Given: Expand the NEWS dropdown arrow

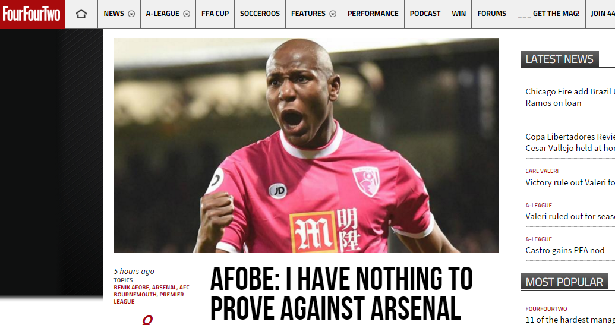Looking at the screenshot, I should [x=131, y=14].
